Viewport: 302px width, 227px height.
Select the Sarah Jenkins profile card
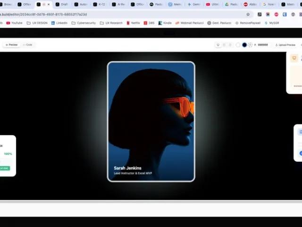coord(151,122)
